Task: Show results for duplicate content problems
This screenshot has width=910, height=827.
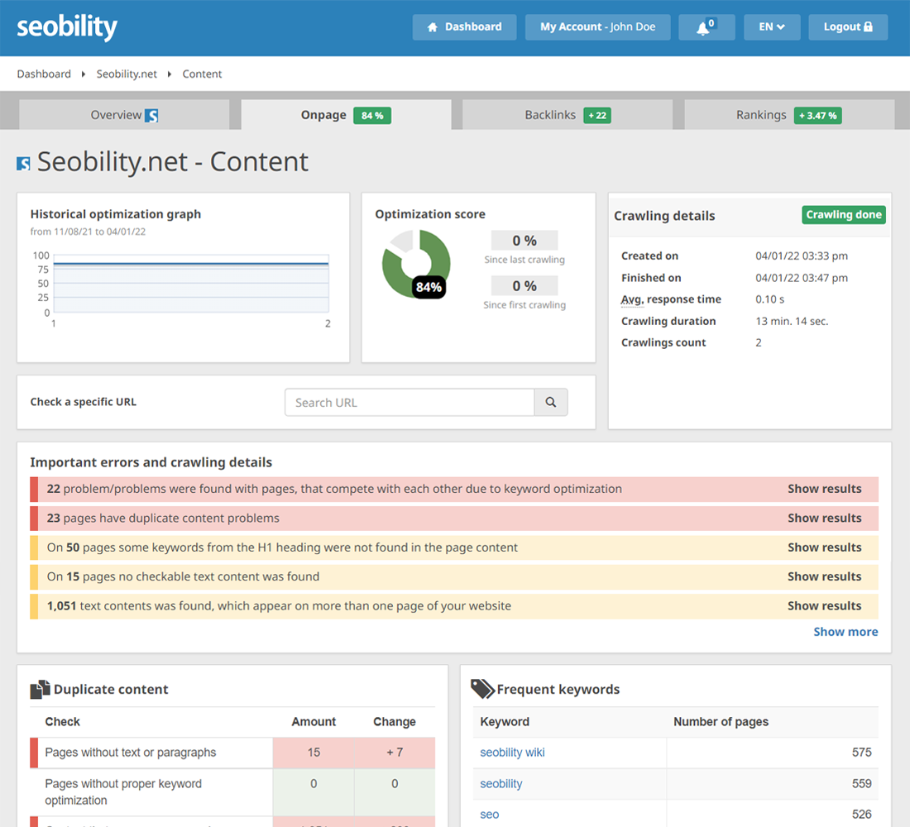Action: point(824,518)
